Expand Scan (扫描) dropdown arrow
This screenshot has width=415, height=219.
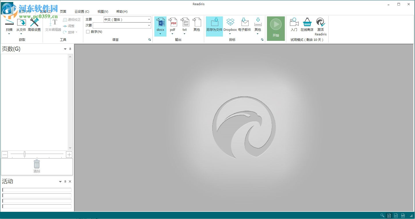[9, 34]
